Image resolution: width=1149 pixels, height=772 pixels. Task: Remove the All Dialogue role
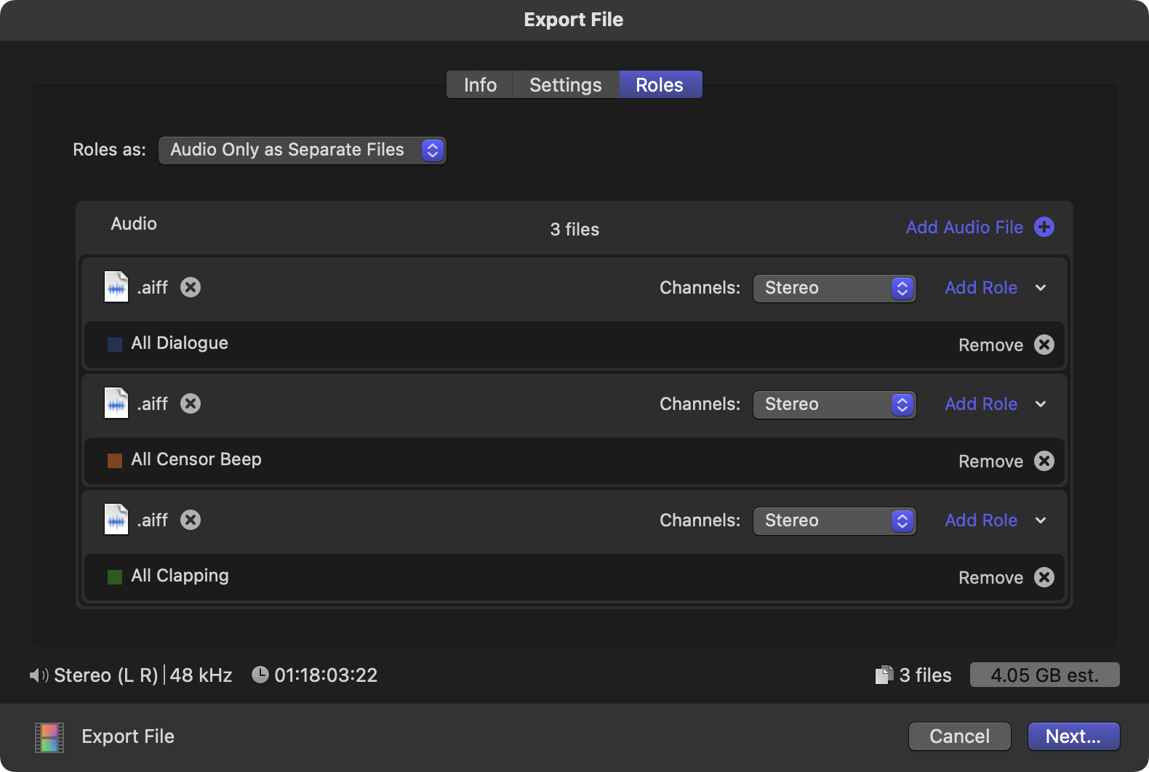click(1044, 345)
